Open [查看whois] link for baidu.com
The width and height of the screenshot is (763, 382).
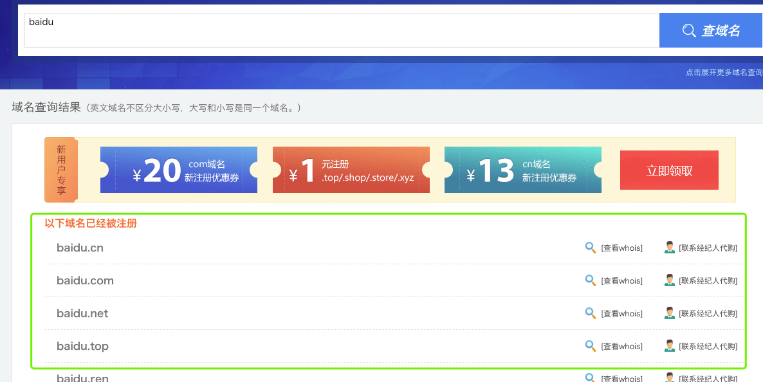point(622,281)
